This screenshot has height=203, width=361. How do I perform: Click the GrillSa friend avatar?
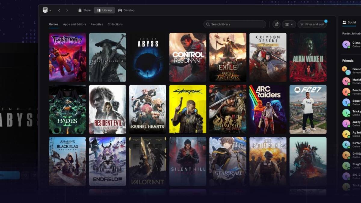pyautogui.click(x=346, y=155)
